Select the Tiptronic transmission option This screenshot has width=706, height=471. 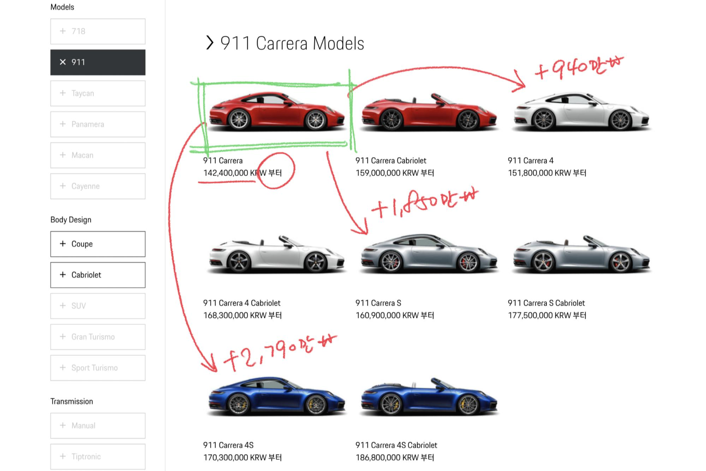click(x=98, y=457)
